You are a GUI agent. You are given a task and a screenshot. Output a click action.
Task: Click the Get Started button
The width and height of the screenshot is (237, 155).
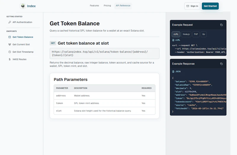click(210, 6)
